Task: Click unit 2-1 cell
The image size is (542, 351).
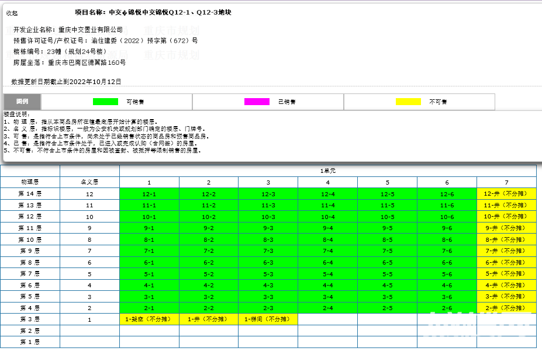Action: tap(149, 308)
